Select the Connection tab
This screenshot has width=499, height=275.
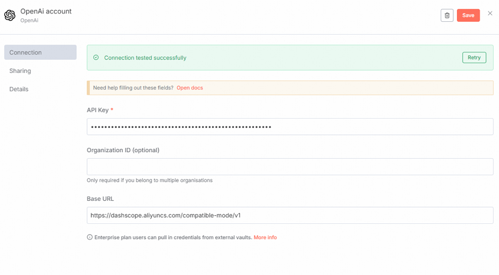click(40, 52)
